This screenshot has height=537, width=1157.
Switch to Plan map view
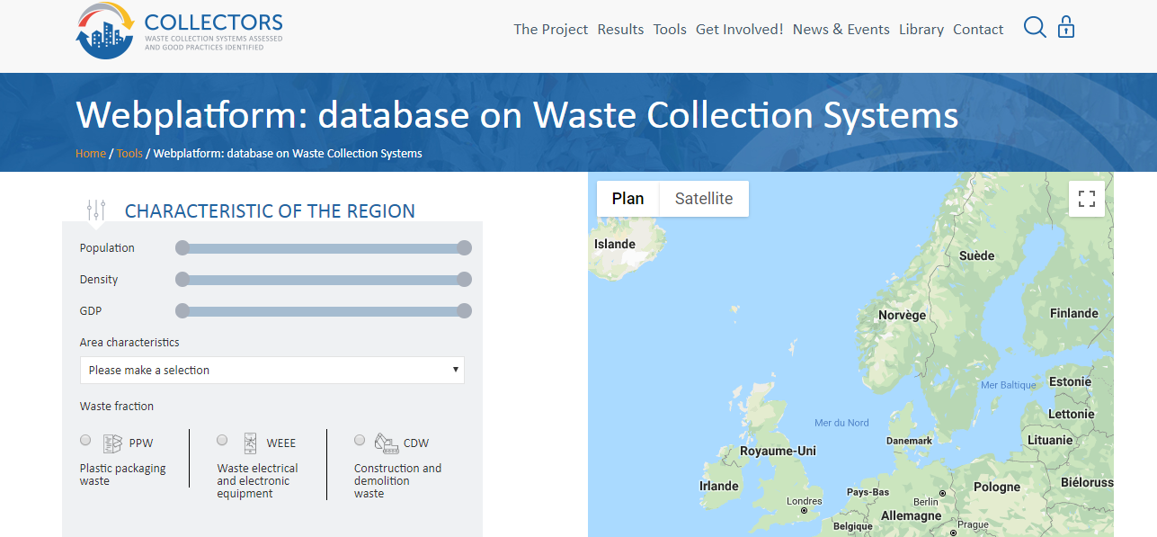[x=627, y=198]
